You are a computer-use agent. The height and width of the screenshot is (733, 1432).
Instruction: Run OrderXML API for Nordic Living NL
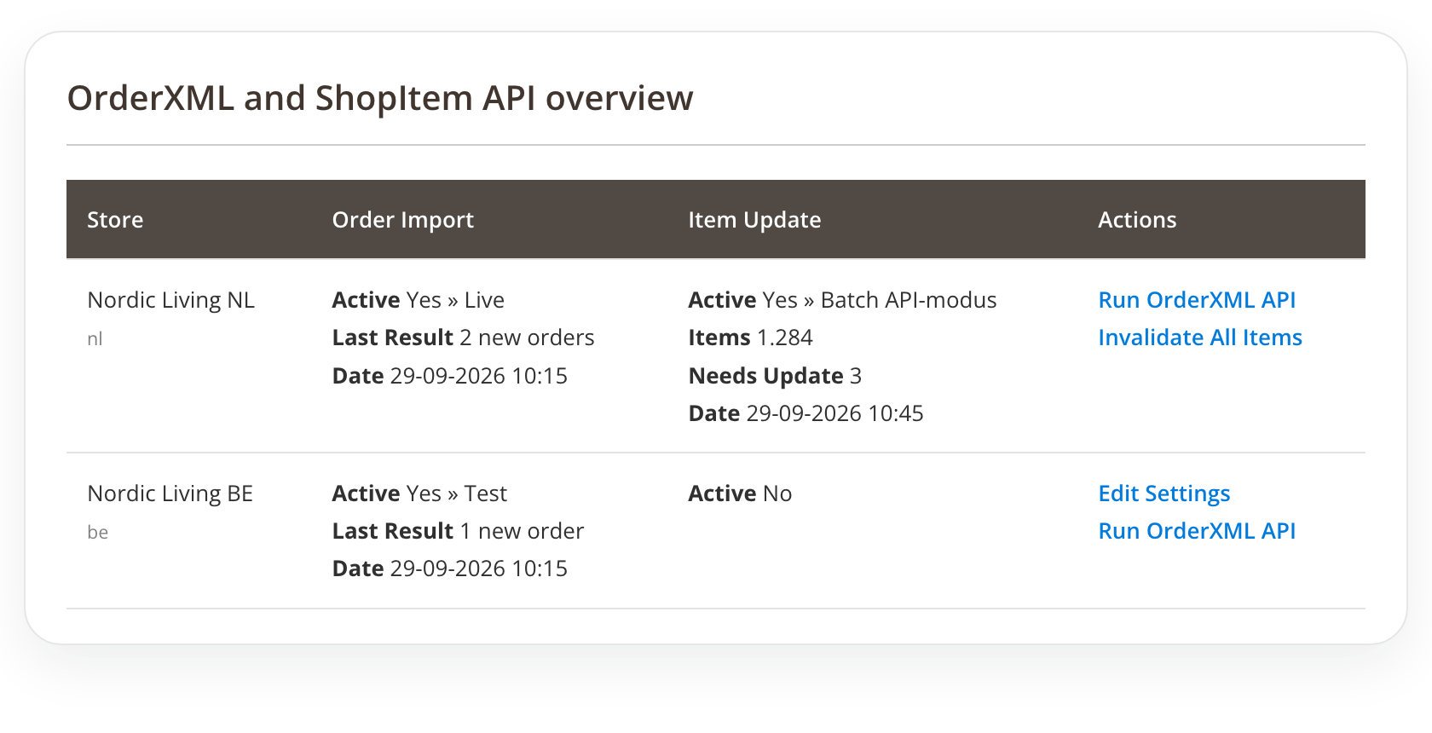pos(1197,300)
